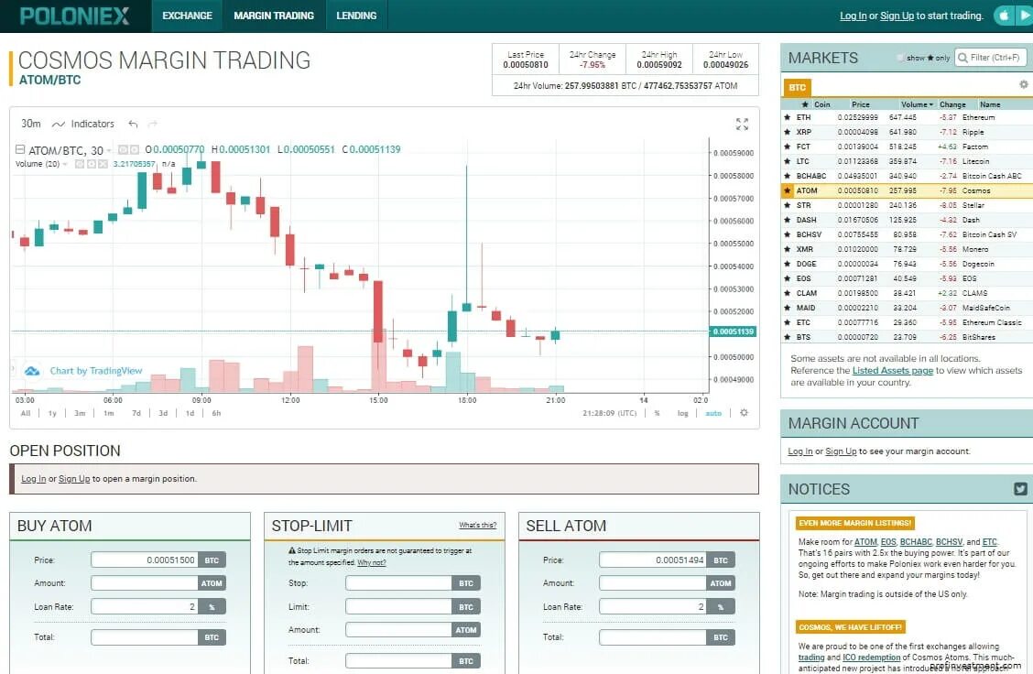The width and height of the screenshot is (1033, 674).
Task: Toggle star favorite for BTS row
Action: coord(788,337)
